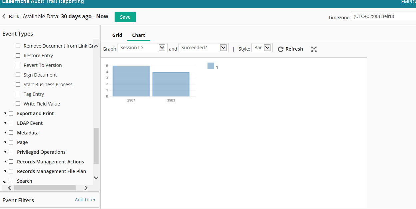Expand the Export and Print node

pyautogui.click(x=5, y=114)
